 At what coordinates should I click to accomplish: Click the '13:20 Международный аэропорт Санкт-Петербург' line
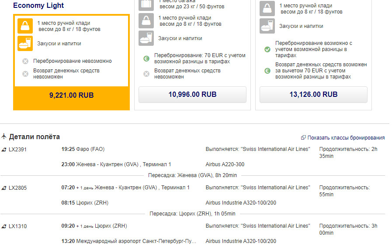point(129,241)
